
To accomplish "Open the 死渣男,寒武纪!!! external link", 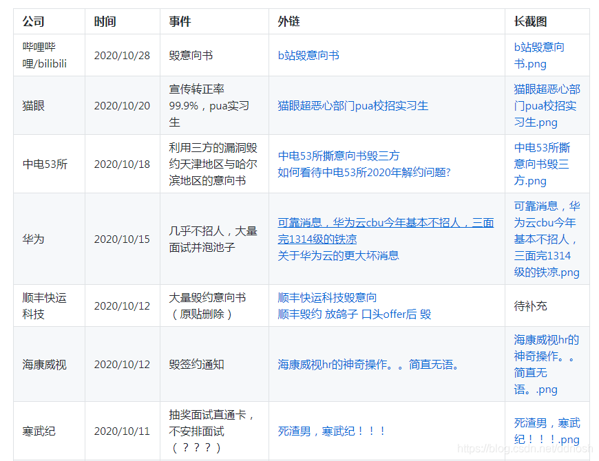I will [x=331, y=431].
